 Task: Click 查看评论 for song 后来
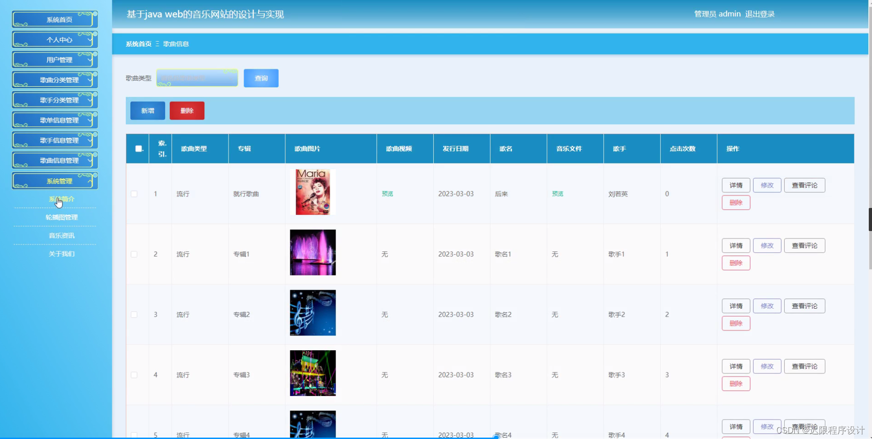pyautogui.click(x=804, y=185)
